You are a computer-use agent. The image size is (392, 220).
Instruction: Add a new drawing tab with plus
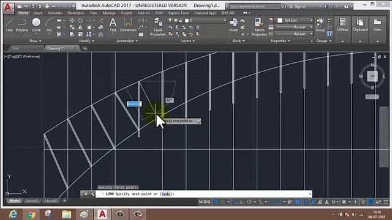[x=85, y=48]
